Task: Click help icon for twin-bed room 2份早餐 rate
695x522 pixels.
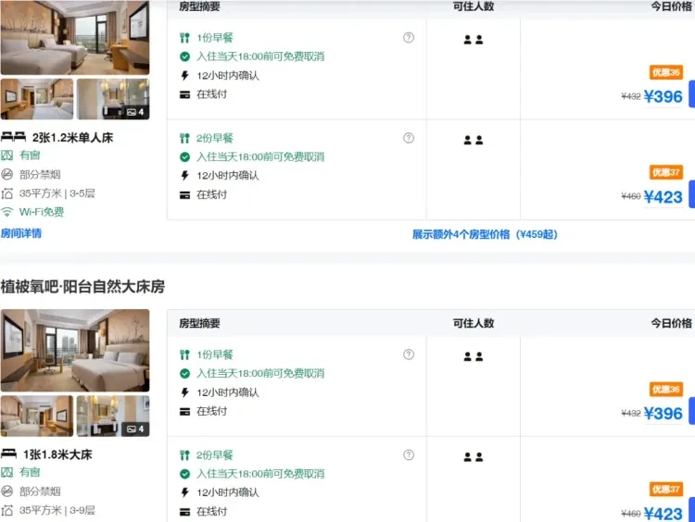Action: point(409,138)
